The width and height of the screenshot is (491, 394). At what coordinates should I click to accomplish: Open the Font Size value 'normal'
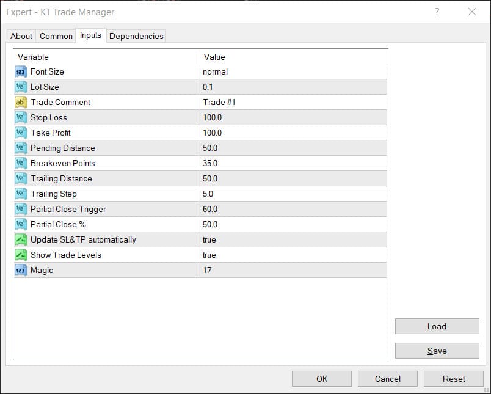point(293,71)
